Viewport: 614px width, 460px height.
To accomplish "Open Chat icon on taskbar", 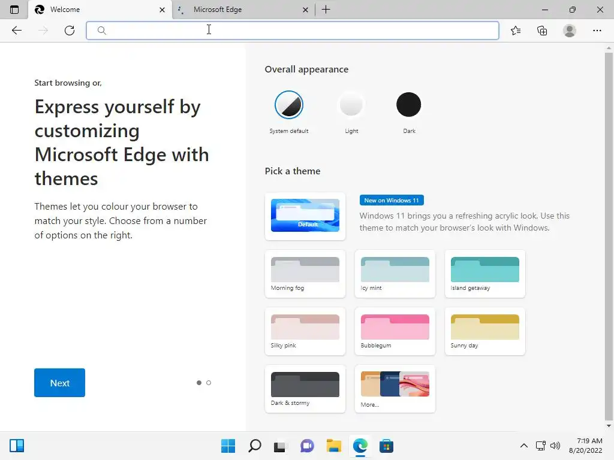I will (x=307, y=446).
